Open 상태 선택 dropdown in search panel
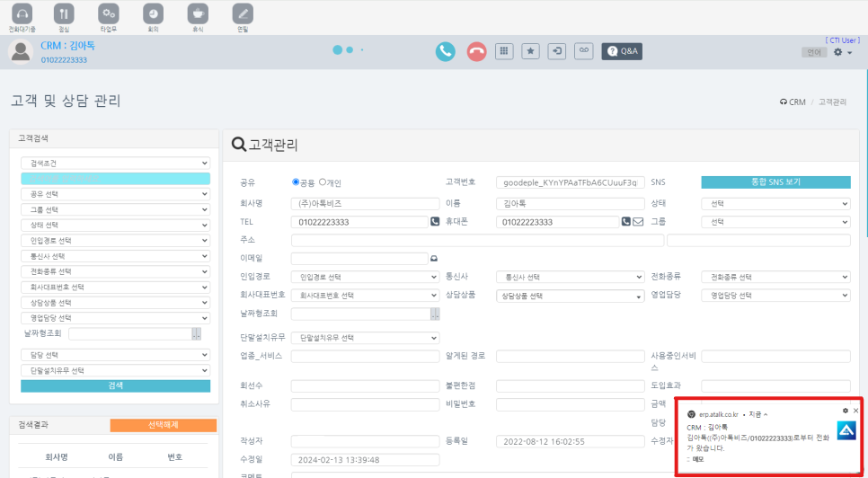This screenshot has width=868, height=478. coord(116,226)
